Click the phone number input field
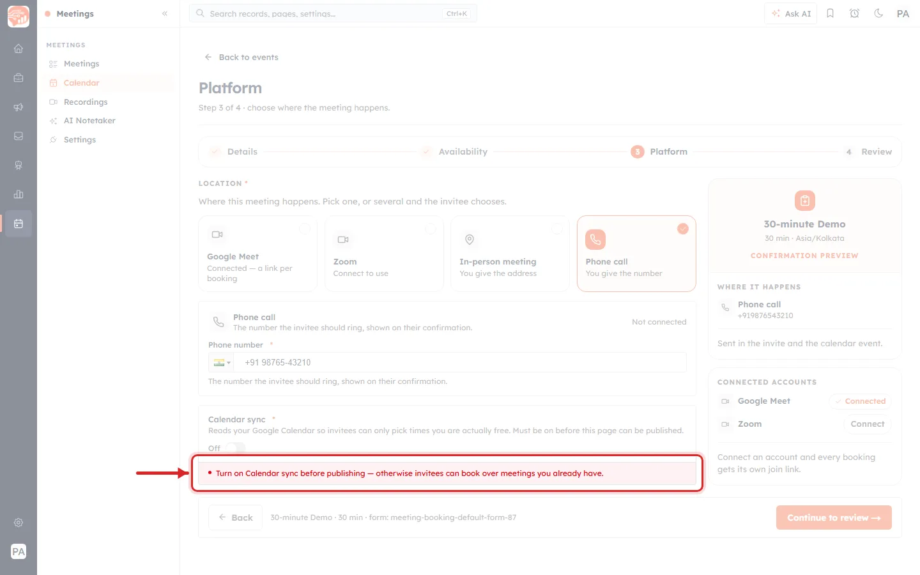 pyautogui.click(x=460, y=362)
